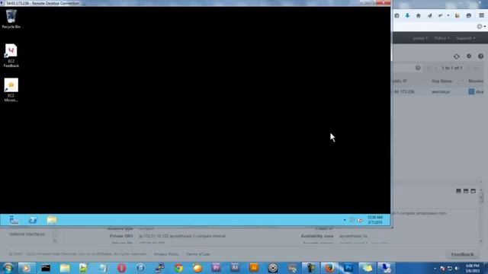Open the EC2 Feedback shortcut icon
This screenshot has height=274, width=488.
[x=11, y=56]
